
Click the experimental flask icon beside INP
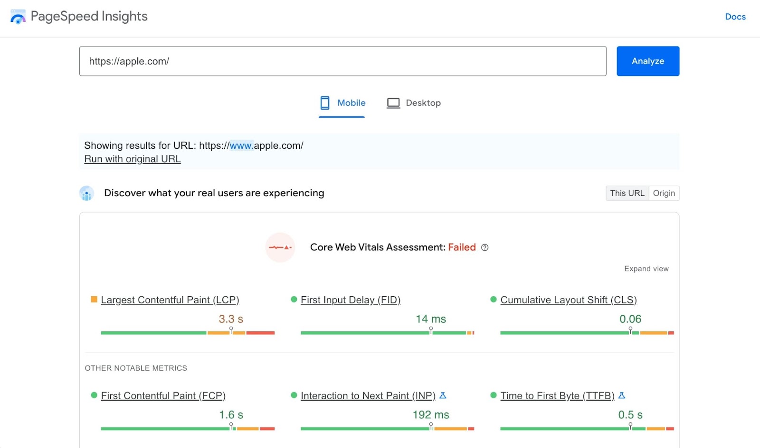tap(443, 395)
